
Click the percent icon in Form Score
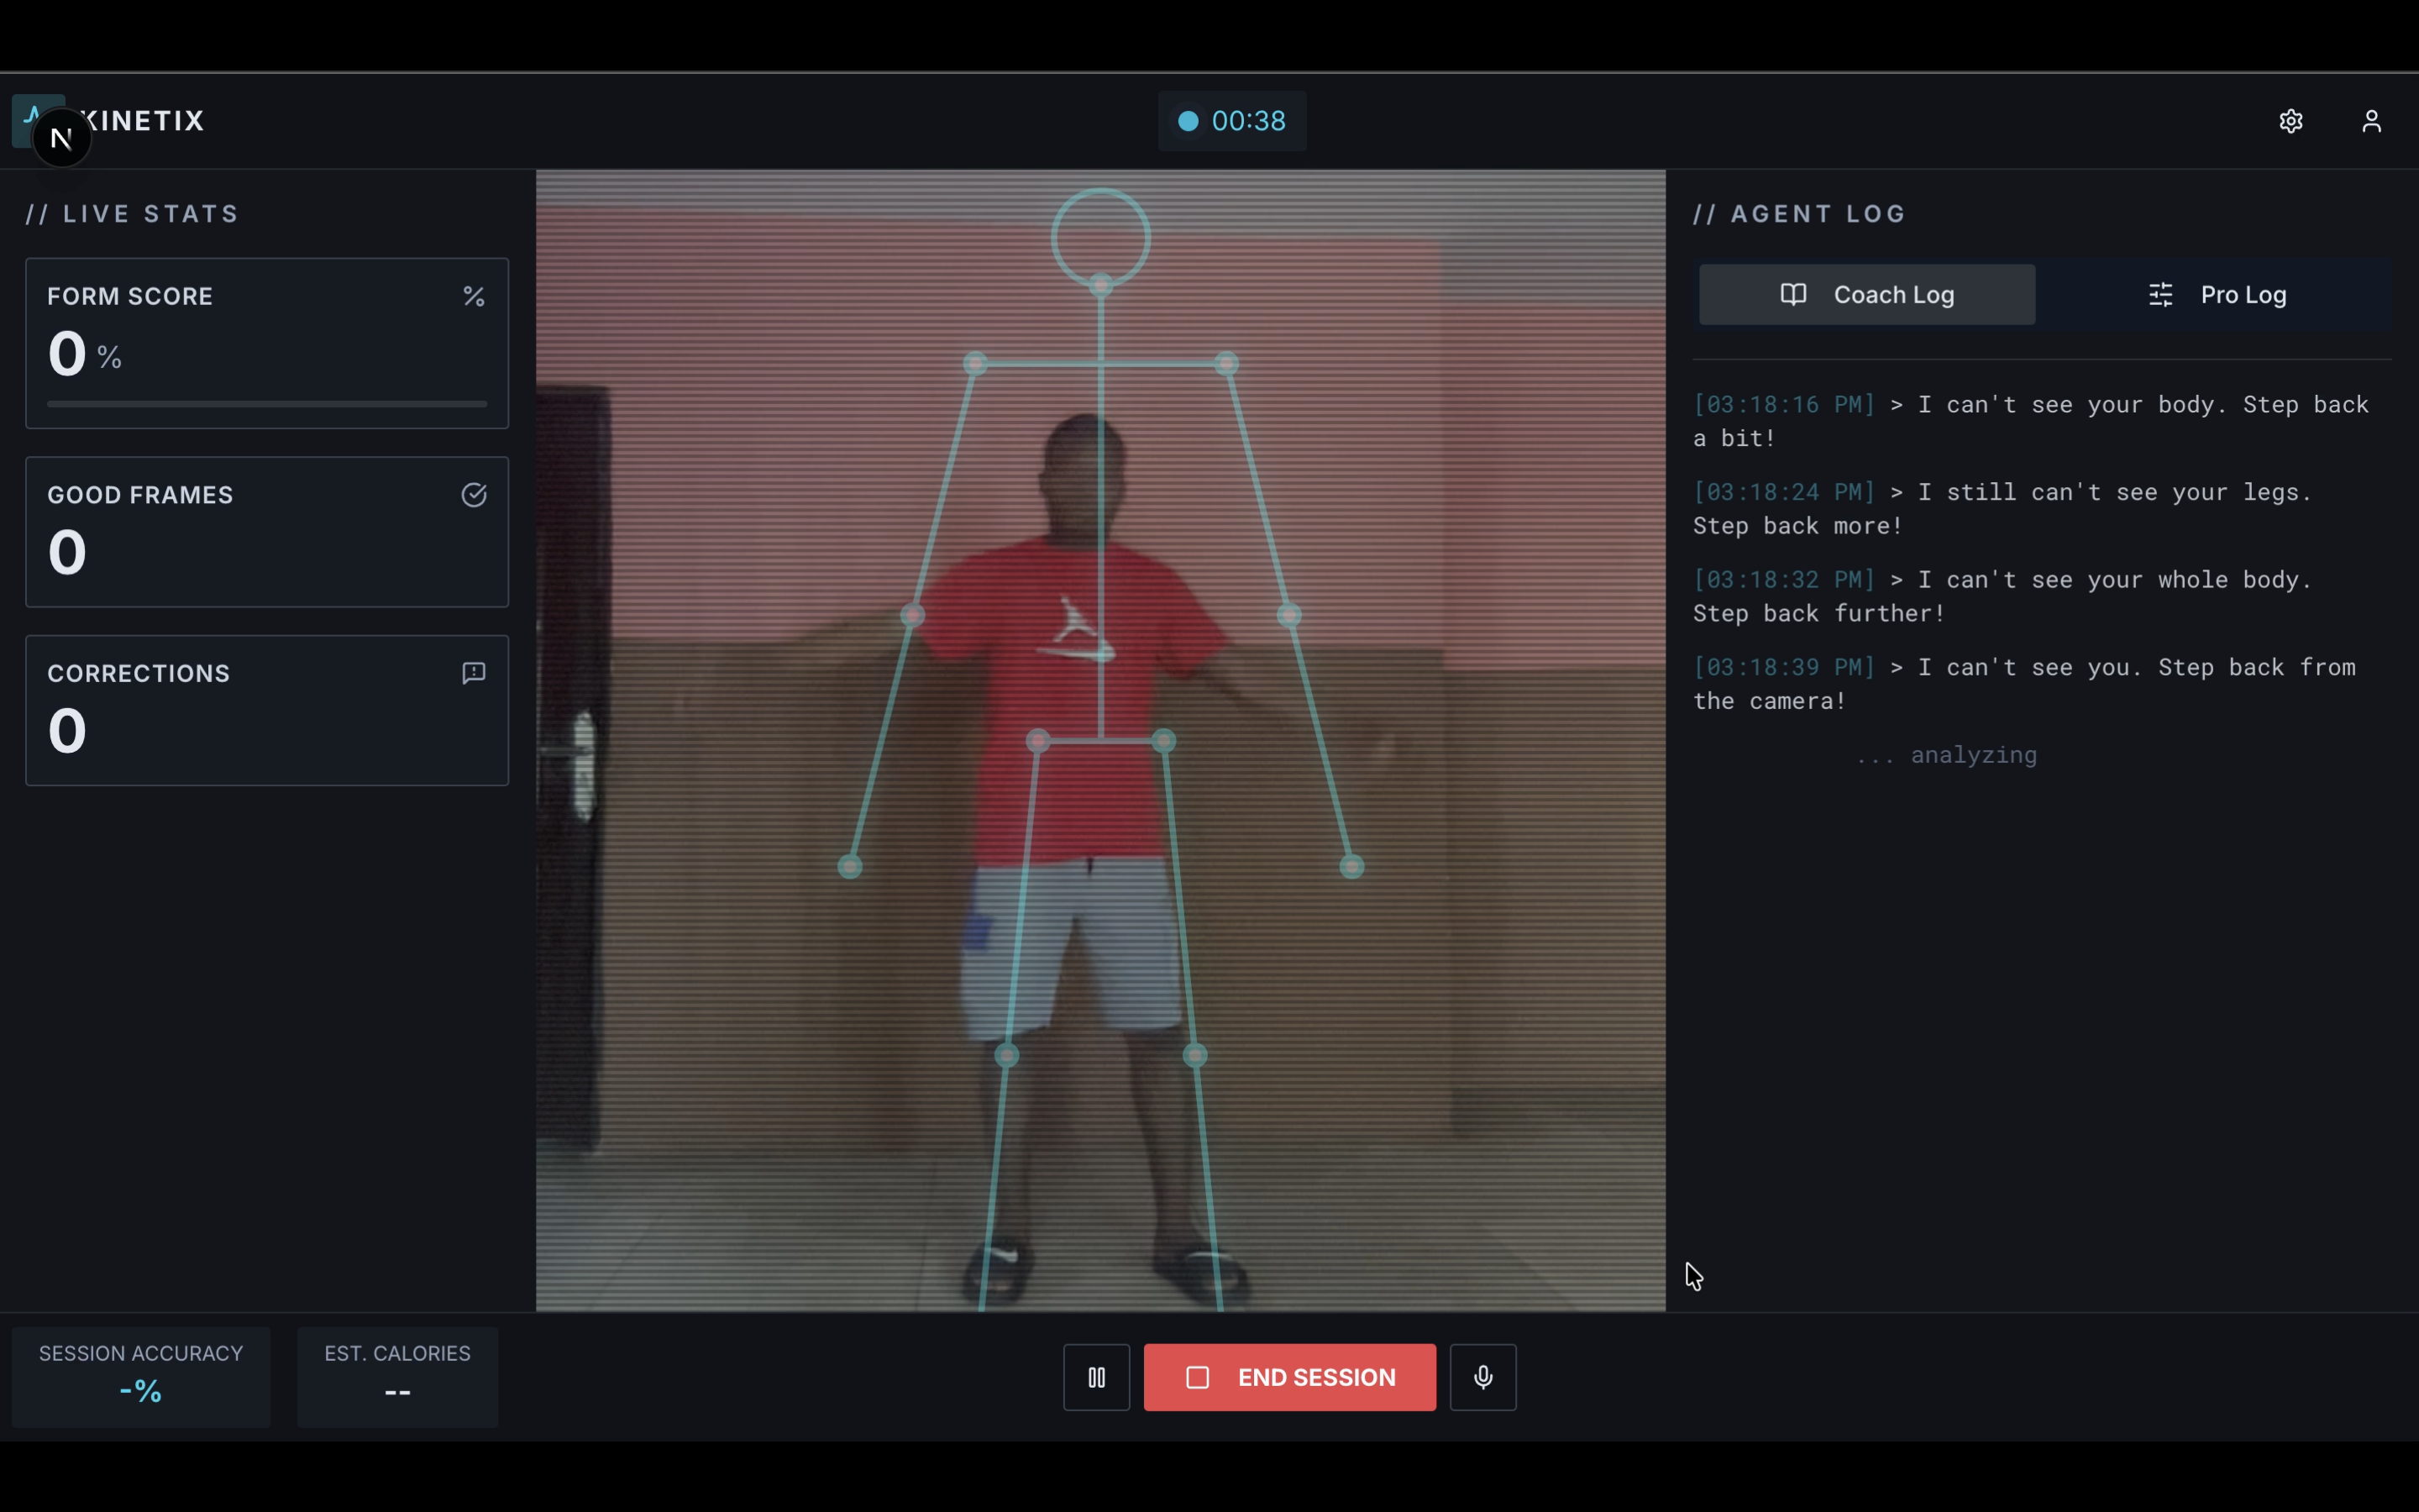474,296
